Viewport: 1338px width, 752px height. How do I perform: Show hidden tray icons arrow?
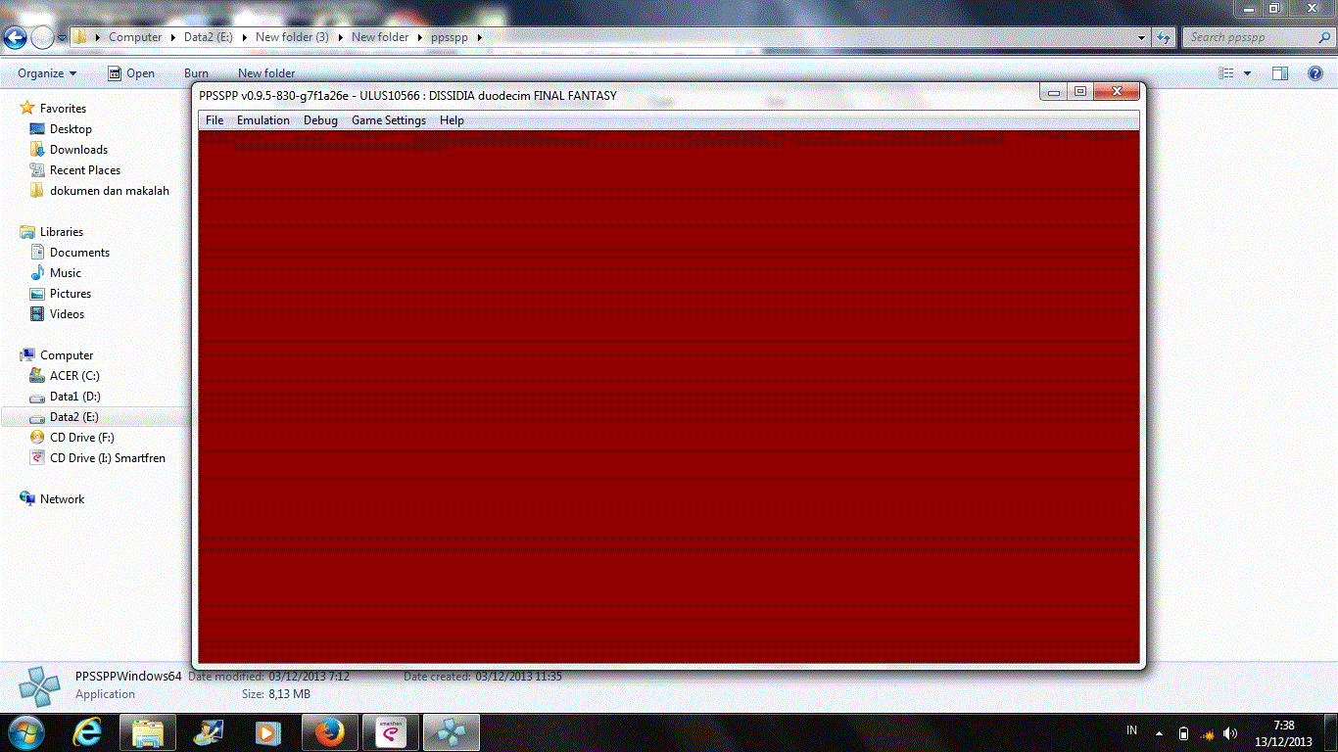(1160, 732)
